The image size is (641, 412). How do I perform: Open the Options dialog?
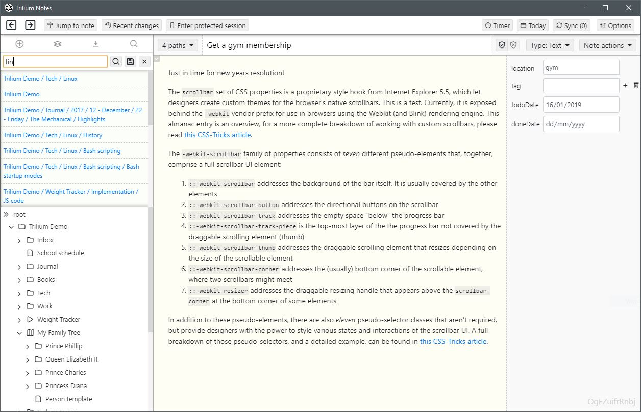[615, 25]
